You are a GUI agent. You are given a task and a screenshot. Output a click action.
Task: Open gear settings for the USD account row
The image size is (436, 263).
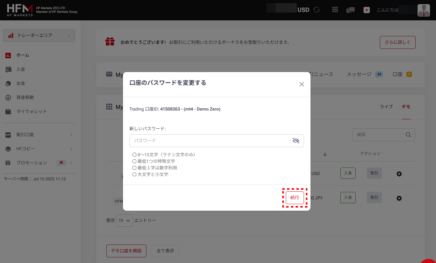(399, 174)
